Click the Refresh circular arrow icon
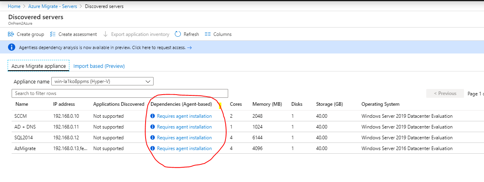Image resolution: width=484 pixels, height=182 pixels. [x=178, y=34]
